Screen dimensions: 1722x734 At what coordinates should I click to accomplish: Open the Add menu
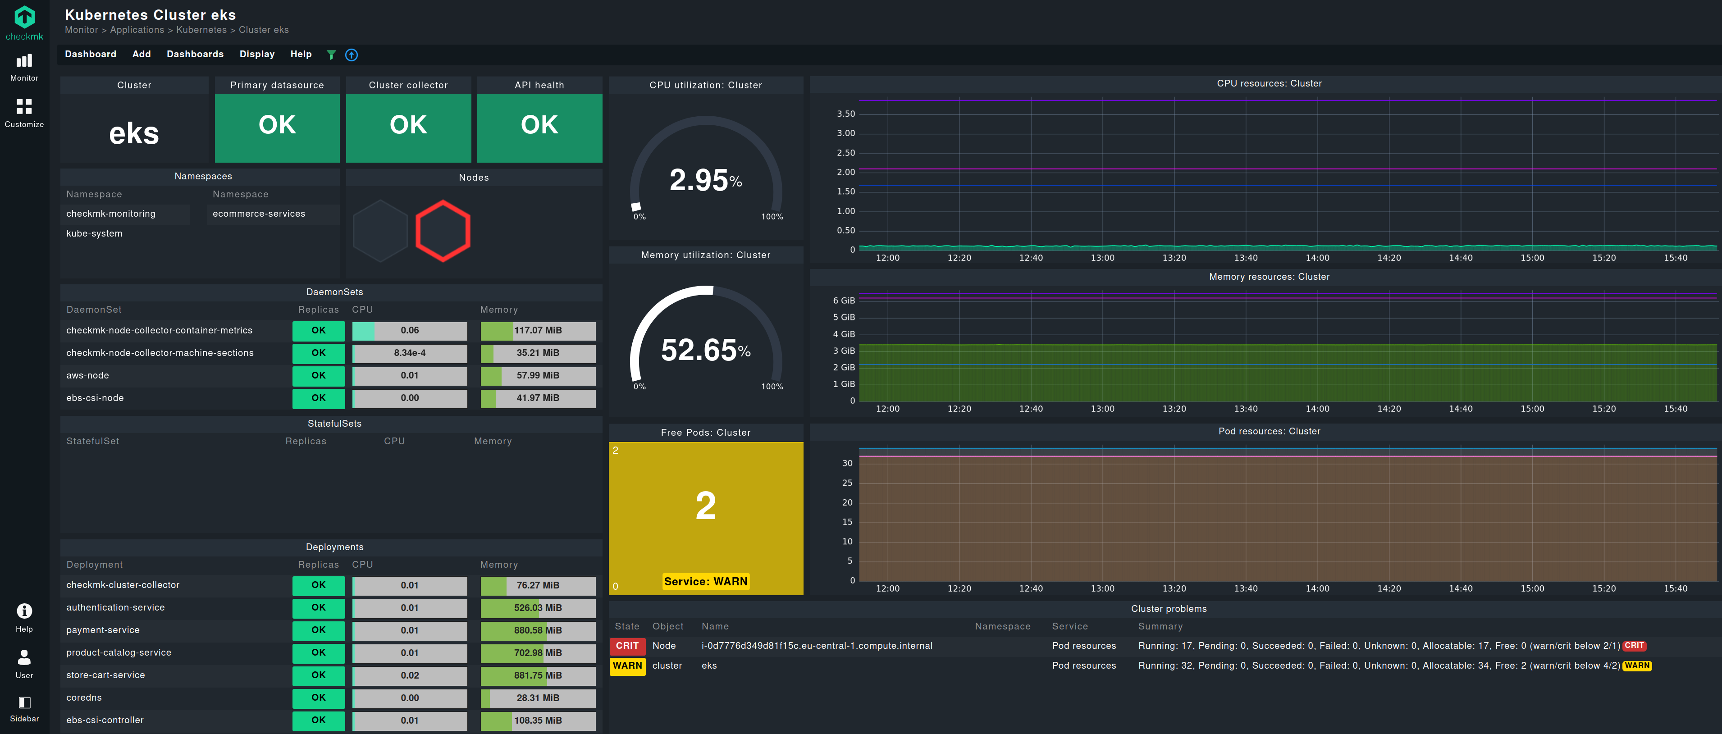(142, 54)
